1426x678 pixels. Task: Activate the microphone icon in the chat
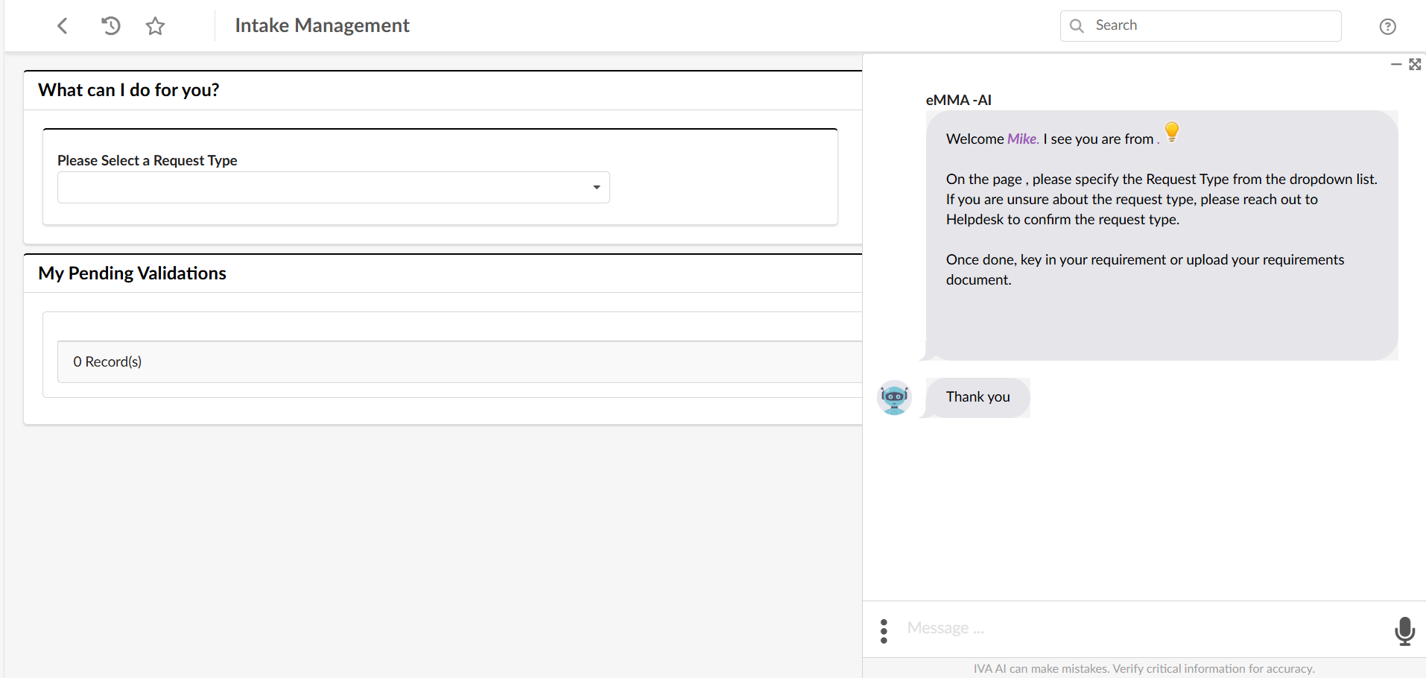[1404, 631]
